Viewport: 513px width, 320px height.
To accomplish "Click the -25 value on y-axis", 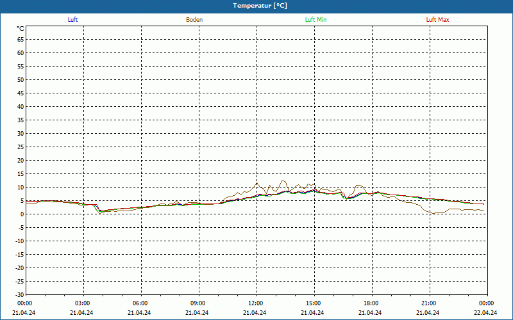I will pos(20,282).
